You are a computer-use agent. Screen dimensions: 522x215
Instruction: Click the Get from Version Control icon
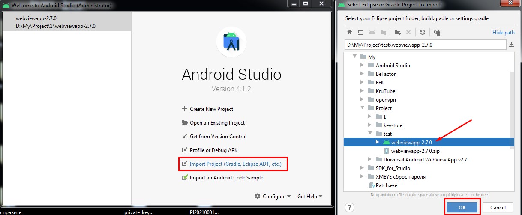click(185, 137)
